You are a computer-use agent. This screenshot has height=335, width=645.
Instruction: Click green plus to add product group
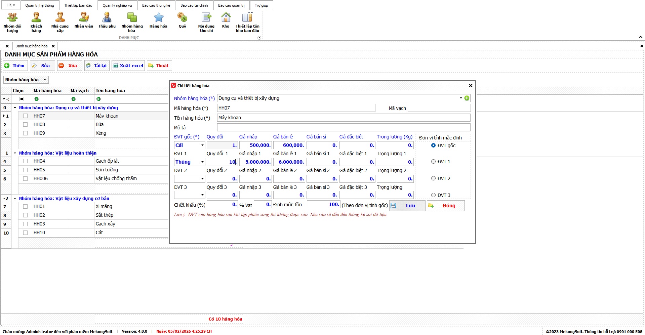tap(467, 98)
